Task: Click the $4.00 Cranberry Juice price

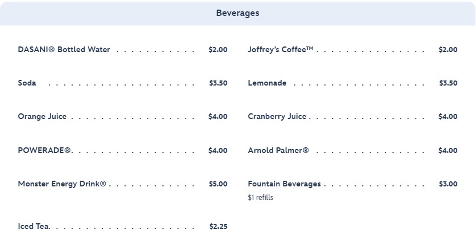Action: pos(448,117)
